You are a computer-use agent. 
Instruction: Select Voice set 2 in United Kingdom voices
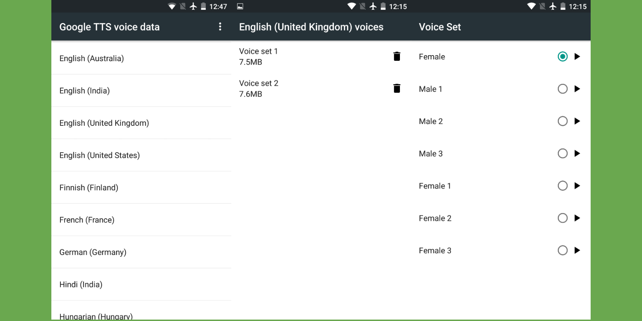(x=302, y=88)
